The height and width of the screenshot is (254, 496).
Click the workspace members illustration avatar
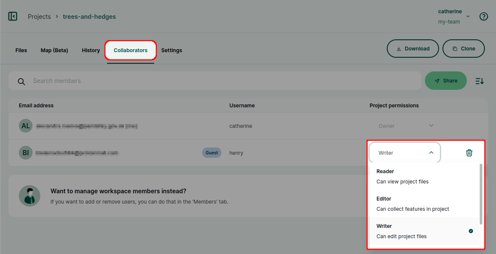click(30, 196)
